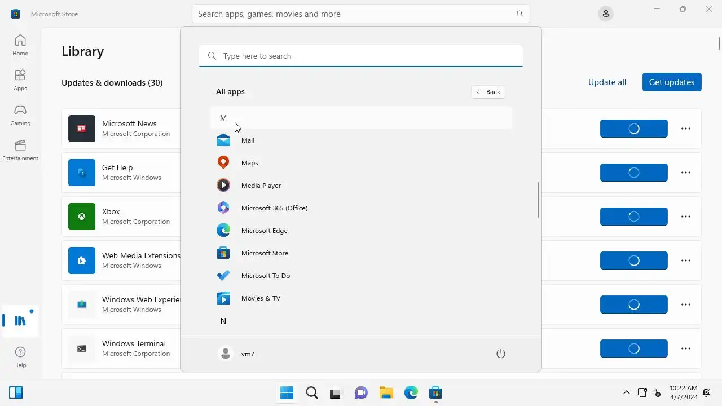Open the Mail app icon

click(x=223, y=140)
